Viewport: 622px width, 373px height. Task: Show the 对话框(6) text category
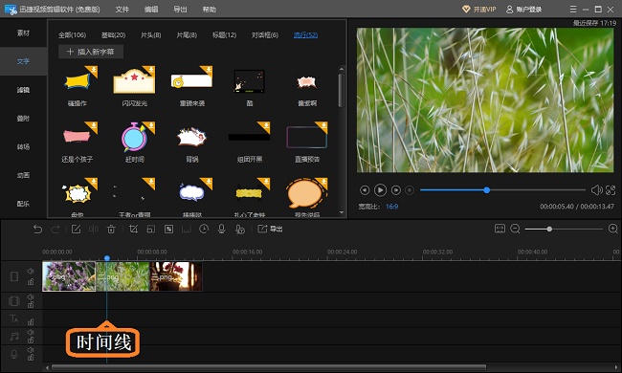click(x=265, y=35)
